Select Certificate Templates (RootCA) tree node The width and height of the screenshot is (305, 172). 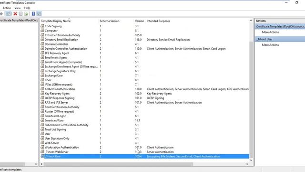point(19,20)
